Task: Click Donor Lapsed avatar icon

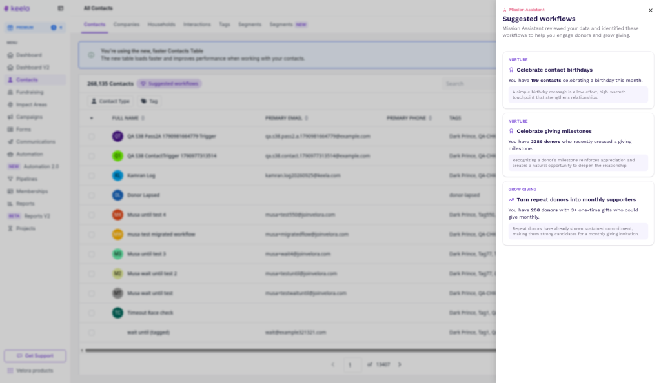Action: point(117,195)
